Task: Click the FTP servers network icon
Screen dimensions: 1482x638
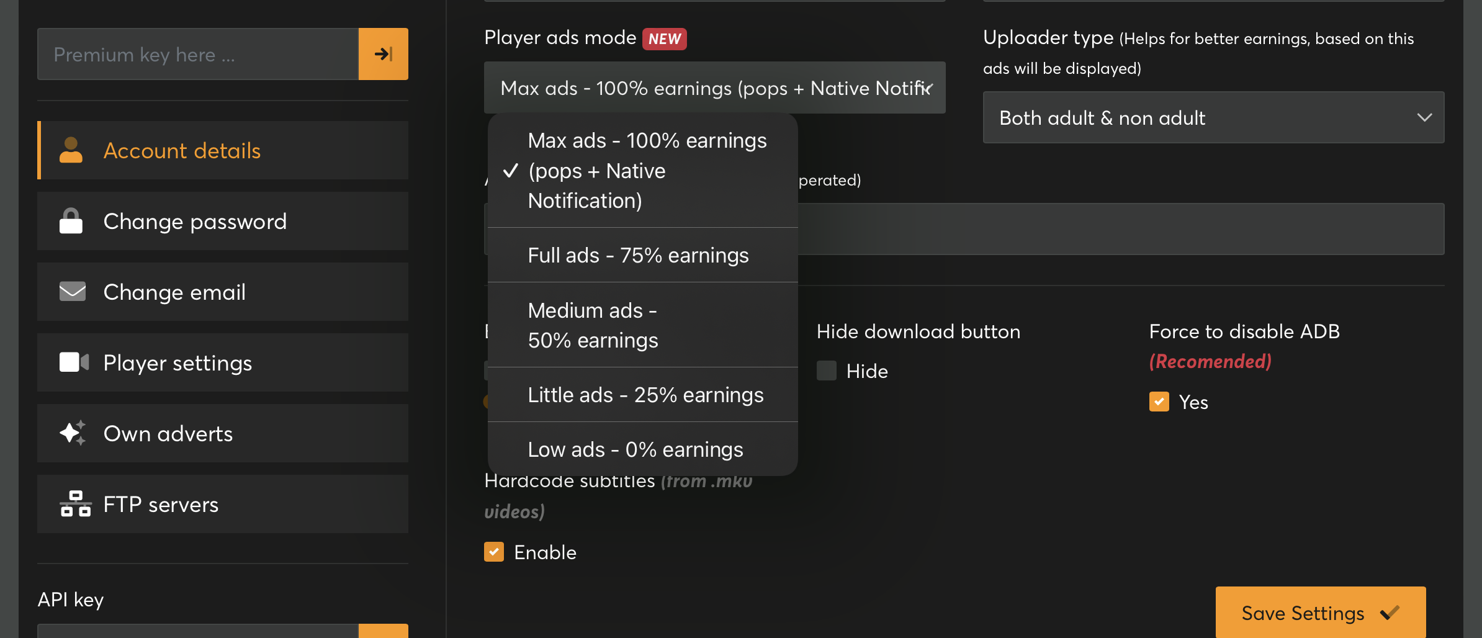Action: 75,503
